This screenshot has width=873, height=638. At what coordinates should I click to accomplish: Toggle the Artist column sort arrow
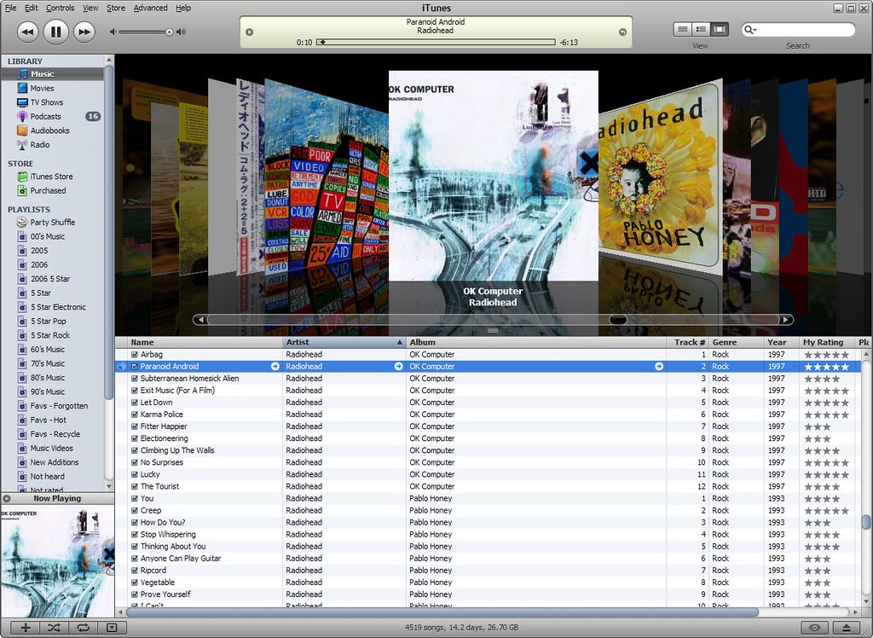coord(399,342)
